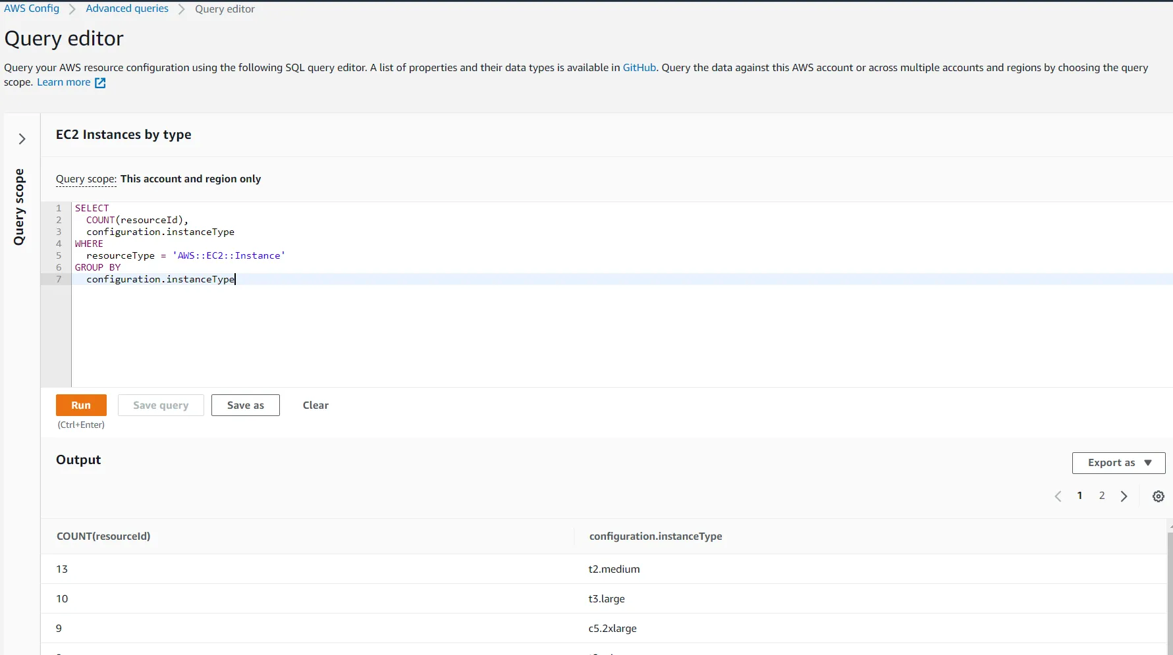
Task: Click the COUNT(resourceId) column header
Action: 103,537
